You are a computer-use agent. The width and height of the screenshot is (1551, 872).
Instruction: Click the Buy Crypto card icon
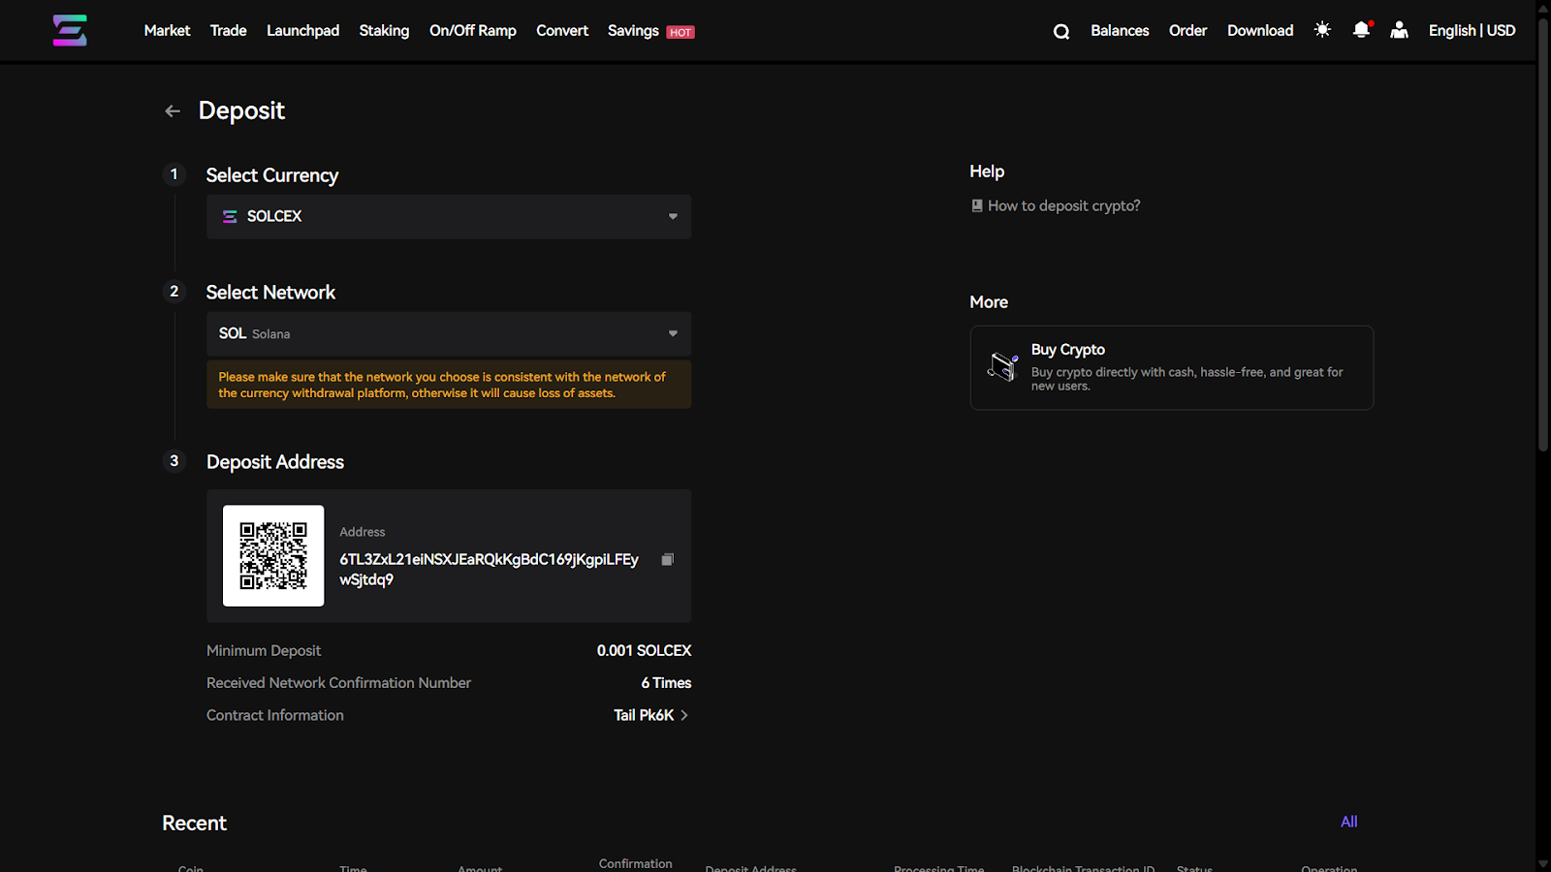click(1002, 367)
